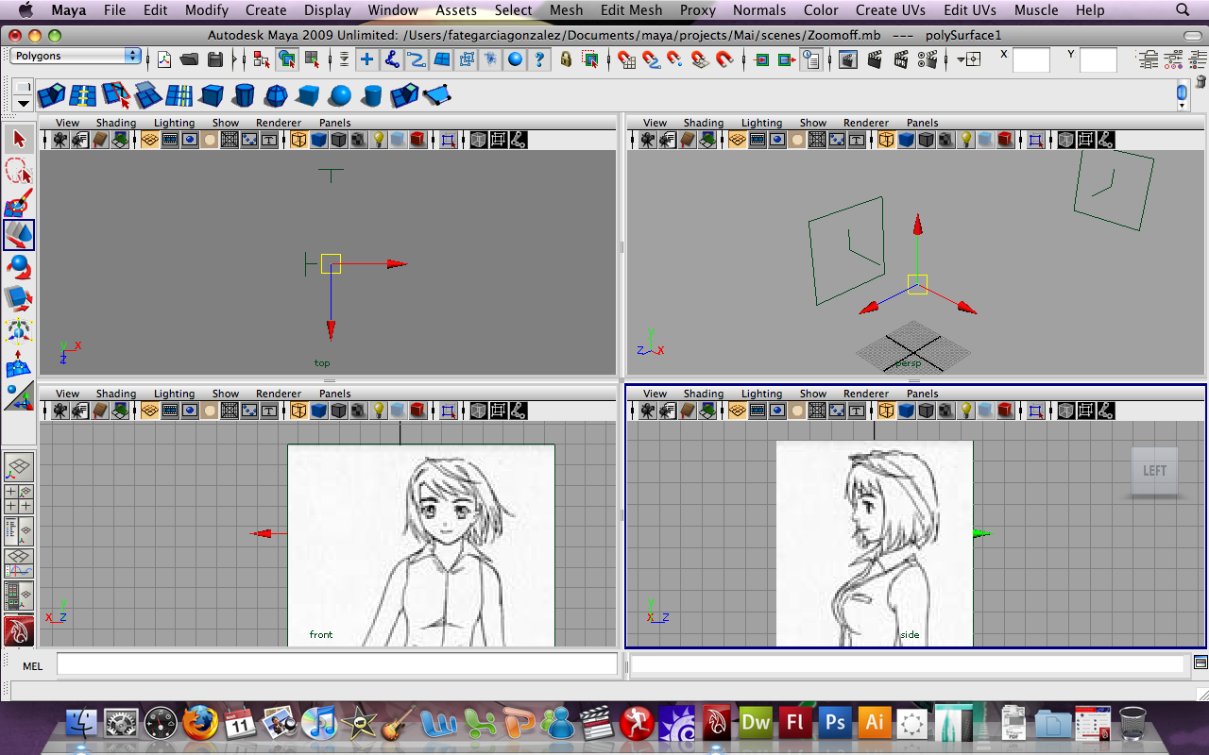Open a scene using the folder icon
Image resolution: width=1209 pixels, height=755 pixels.
click(189, 59)
